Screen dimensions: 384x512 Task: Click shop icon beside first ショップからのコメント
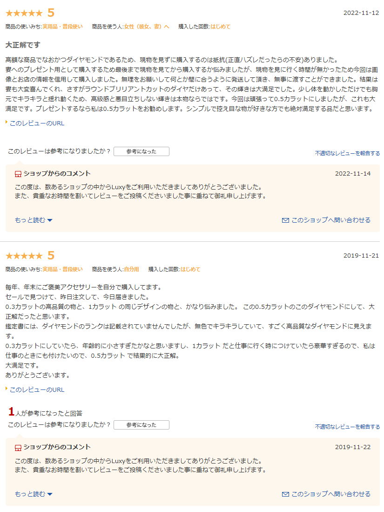18,174
